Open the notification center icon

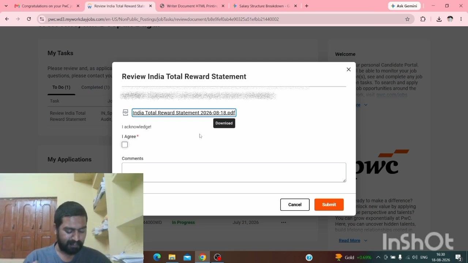coord(458,257)
